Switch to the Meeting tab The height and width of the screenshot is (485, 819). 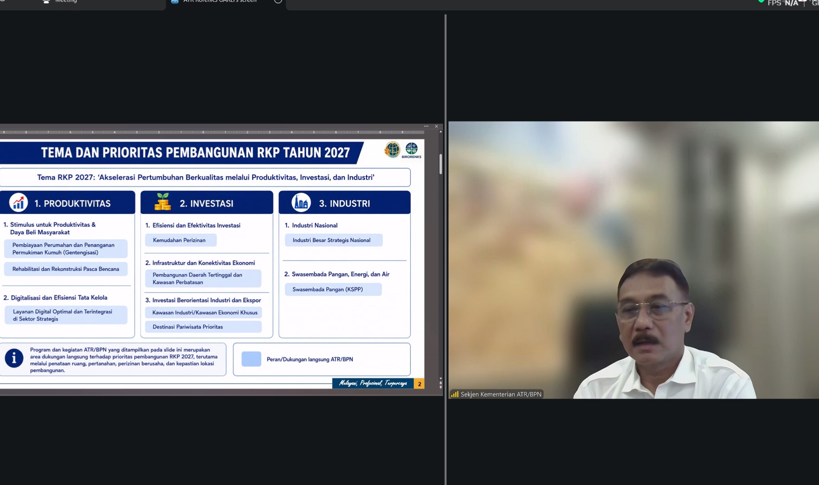[x=61, y=2]
